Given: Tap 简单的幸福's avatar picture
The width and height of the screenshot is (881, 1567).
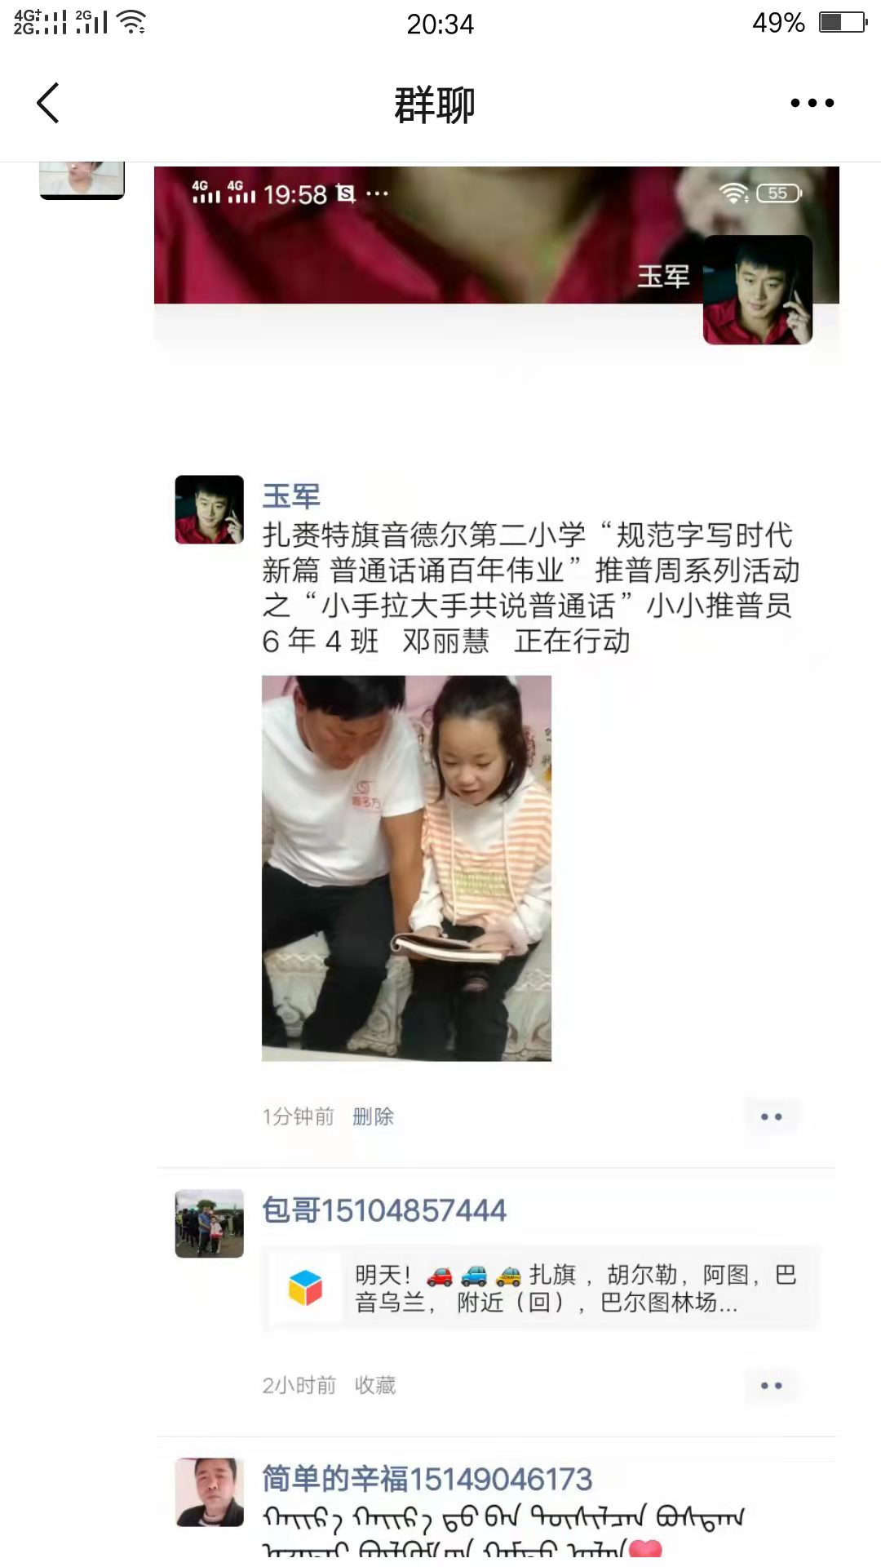Looking at the screenshot, I should tap(210, 1492).
